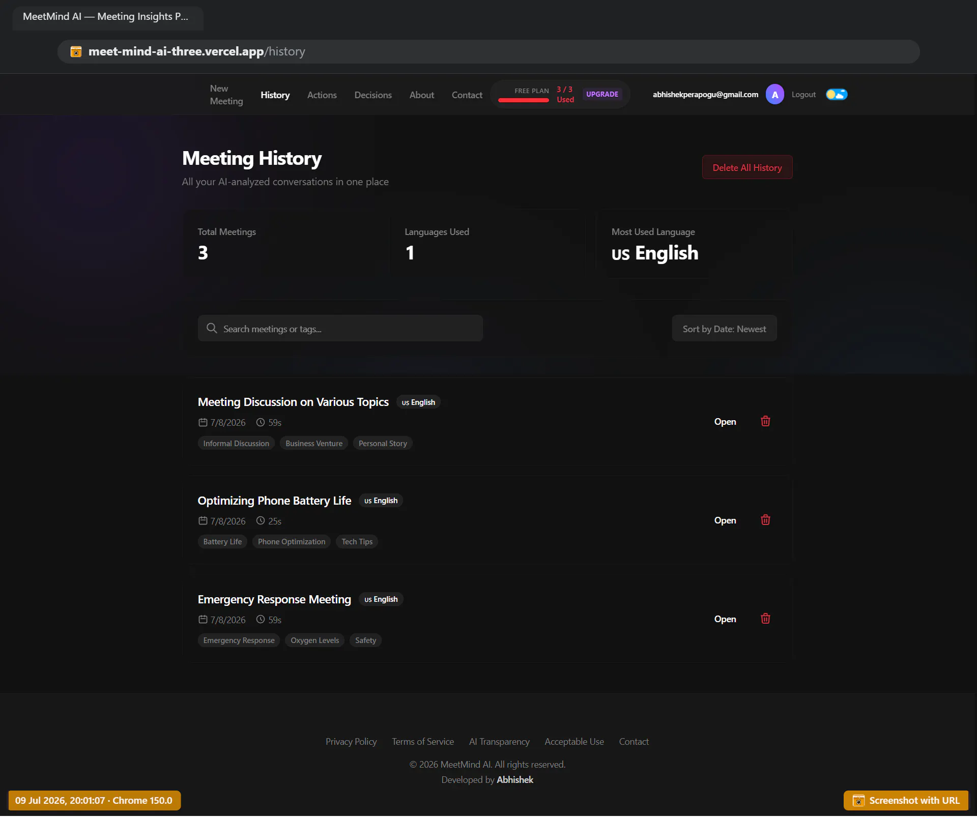Click the Tech Tips tag
This screenshot has height=817, width=977.
click(357, 542)
